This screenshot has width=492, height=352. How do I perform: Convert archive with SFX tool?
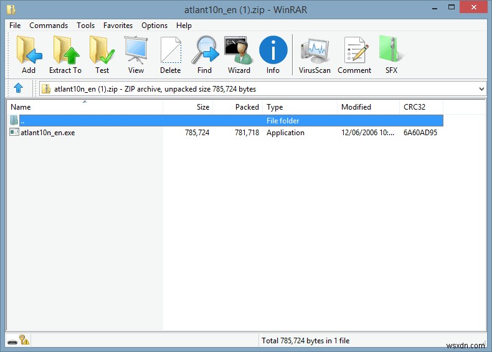[391, 55]
